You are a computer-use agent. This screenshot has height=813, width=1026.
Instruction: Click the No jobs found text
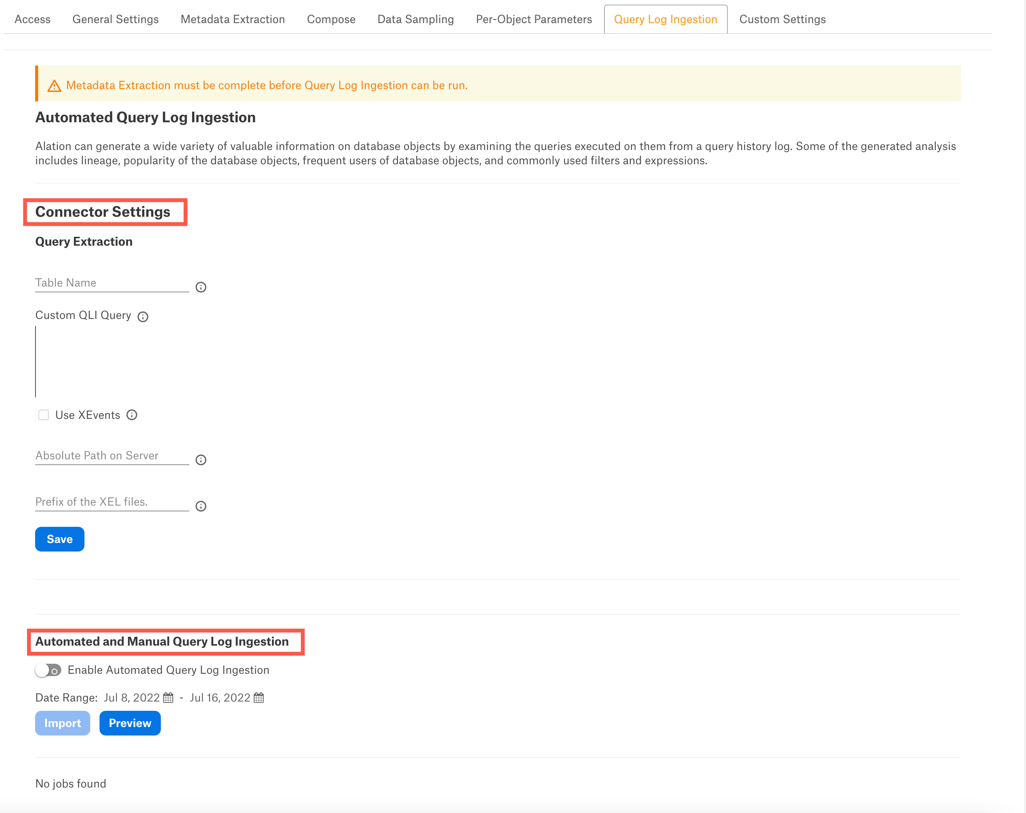pos(71,784)
